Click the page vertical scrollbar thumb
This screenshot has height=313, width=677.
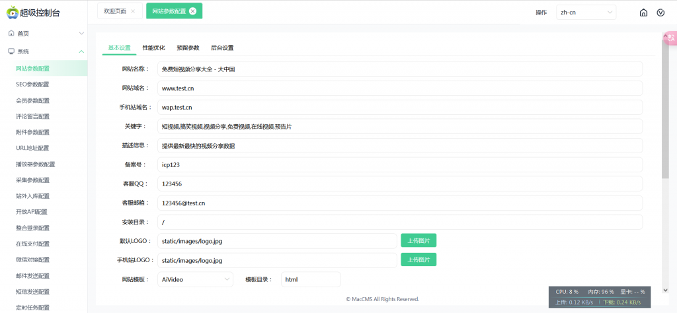[665, 108]
